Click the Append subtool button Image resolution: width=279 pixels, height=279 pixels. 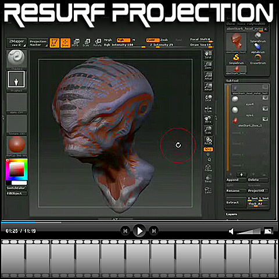236,180
